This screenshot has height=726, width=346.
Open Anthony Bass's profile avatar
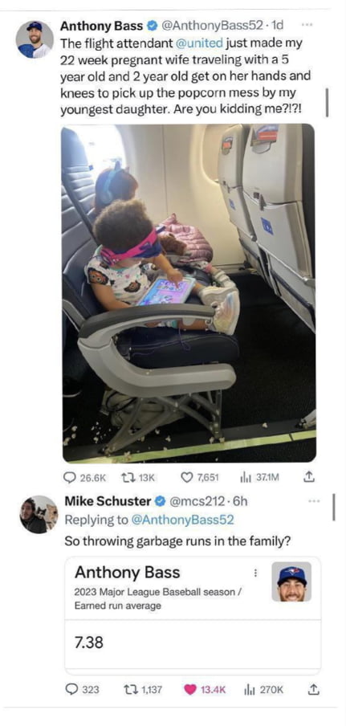click(x=35, y=39)
